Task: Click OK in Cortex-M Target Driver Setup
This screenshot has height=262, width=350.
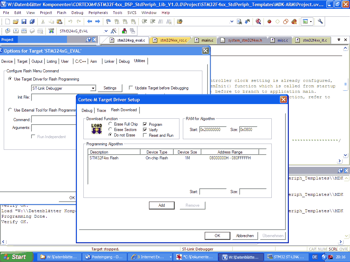Action: pos(217,236)
